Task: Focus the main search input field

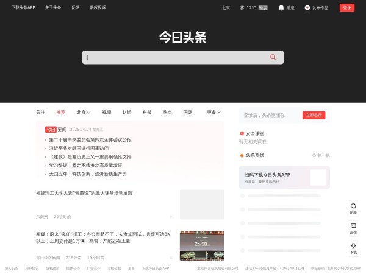Action: (177, 57)
